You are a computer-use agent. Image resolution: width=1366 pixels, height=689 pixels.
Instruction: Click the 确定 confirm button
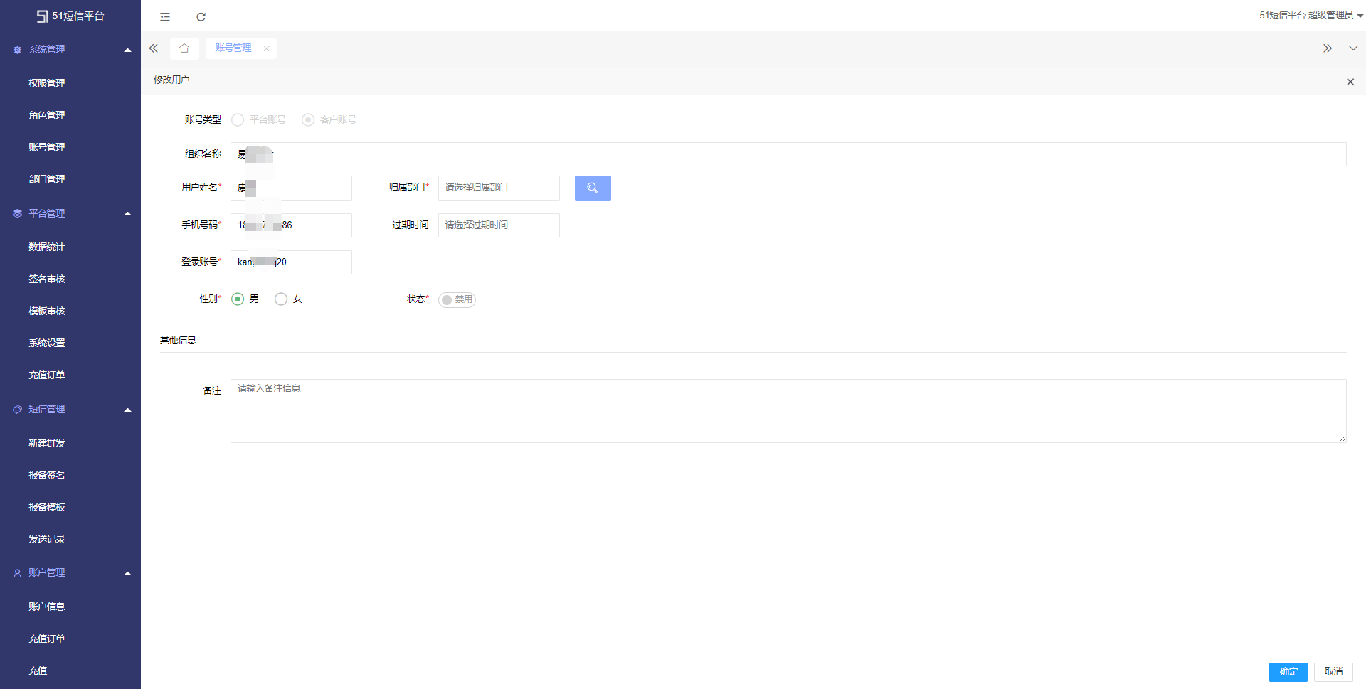point(1288,672)
